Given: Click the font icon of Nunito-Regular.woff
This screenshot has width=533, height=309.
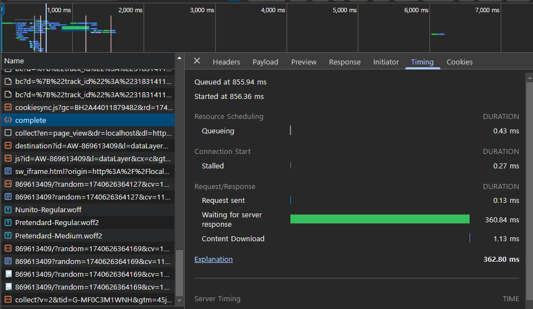Looking at the screenshot, I should [x=8, y=210].
